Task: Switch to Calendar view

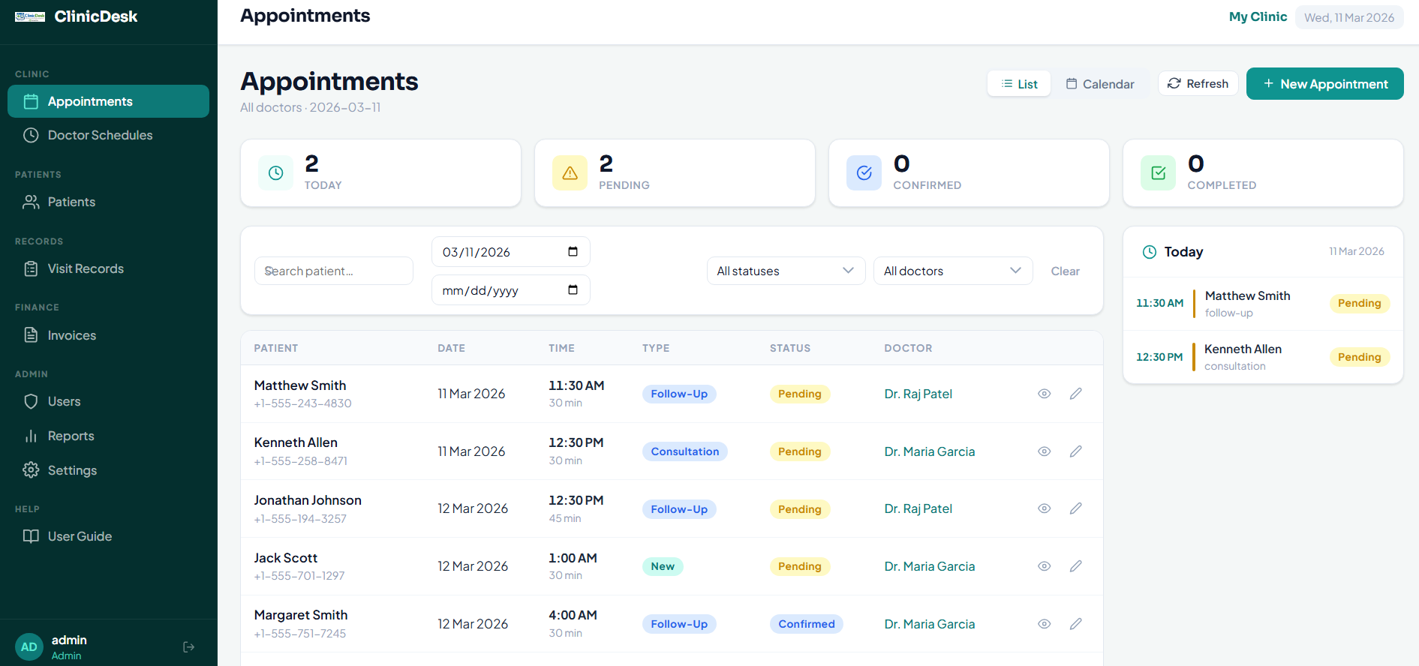Action: [1100, 84]
